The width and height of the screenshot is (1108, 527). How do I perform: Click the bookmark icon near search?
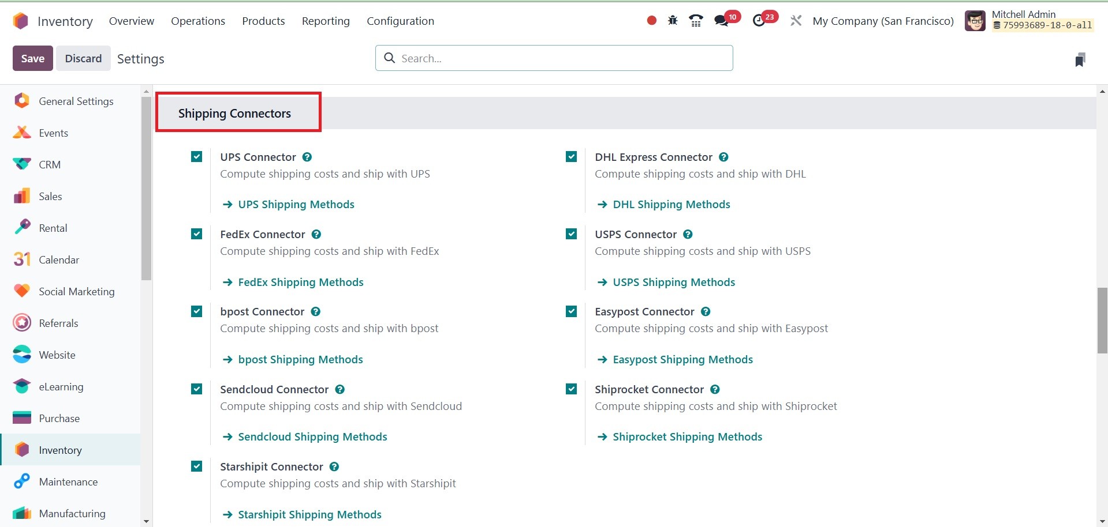1080,59
